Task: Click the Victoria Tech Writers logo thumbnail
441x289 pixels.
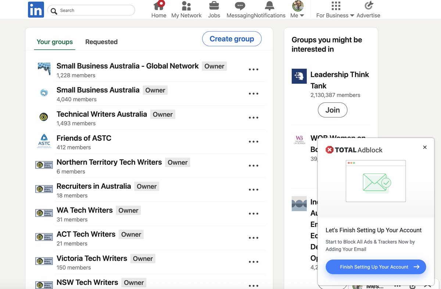Action: [x=44, y=261]
